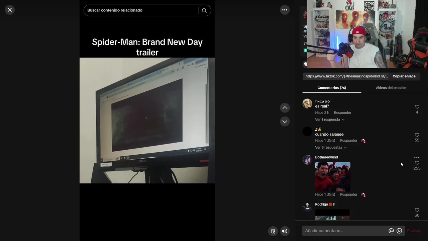Switch to 'Vídeos del creador' tab
Viewport: 428px width, 241px height.
pyautogui.click(x=391, y=88)
